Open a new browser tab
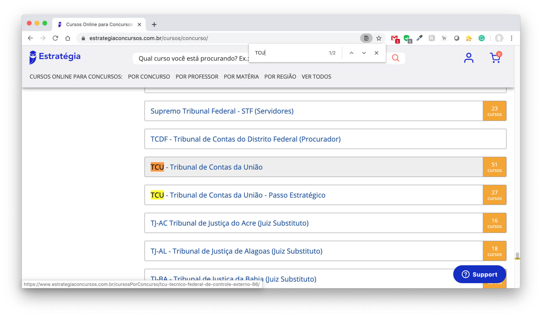542x317 pixels. pos(154,25)
